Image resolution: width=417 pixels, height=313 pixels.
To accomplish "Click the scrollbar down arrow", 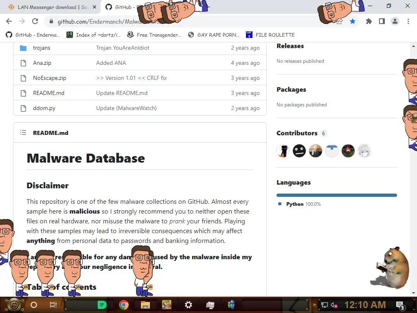I will coord(413,293).
